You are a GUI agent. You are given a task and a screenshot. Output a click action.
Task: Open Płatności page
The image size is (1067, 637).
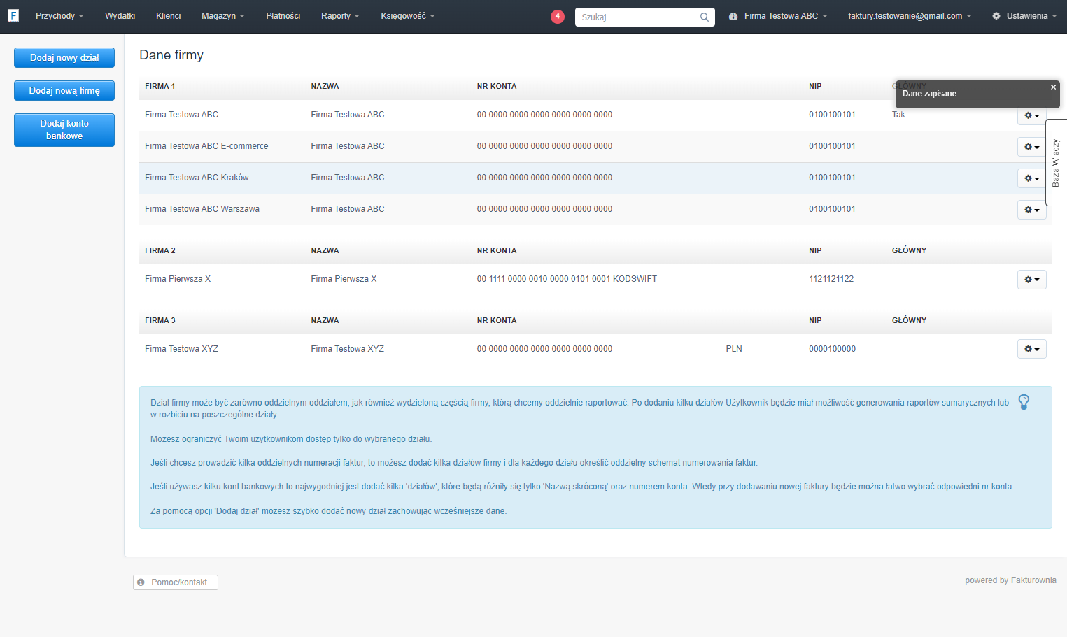(x=283, y=16)
